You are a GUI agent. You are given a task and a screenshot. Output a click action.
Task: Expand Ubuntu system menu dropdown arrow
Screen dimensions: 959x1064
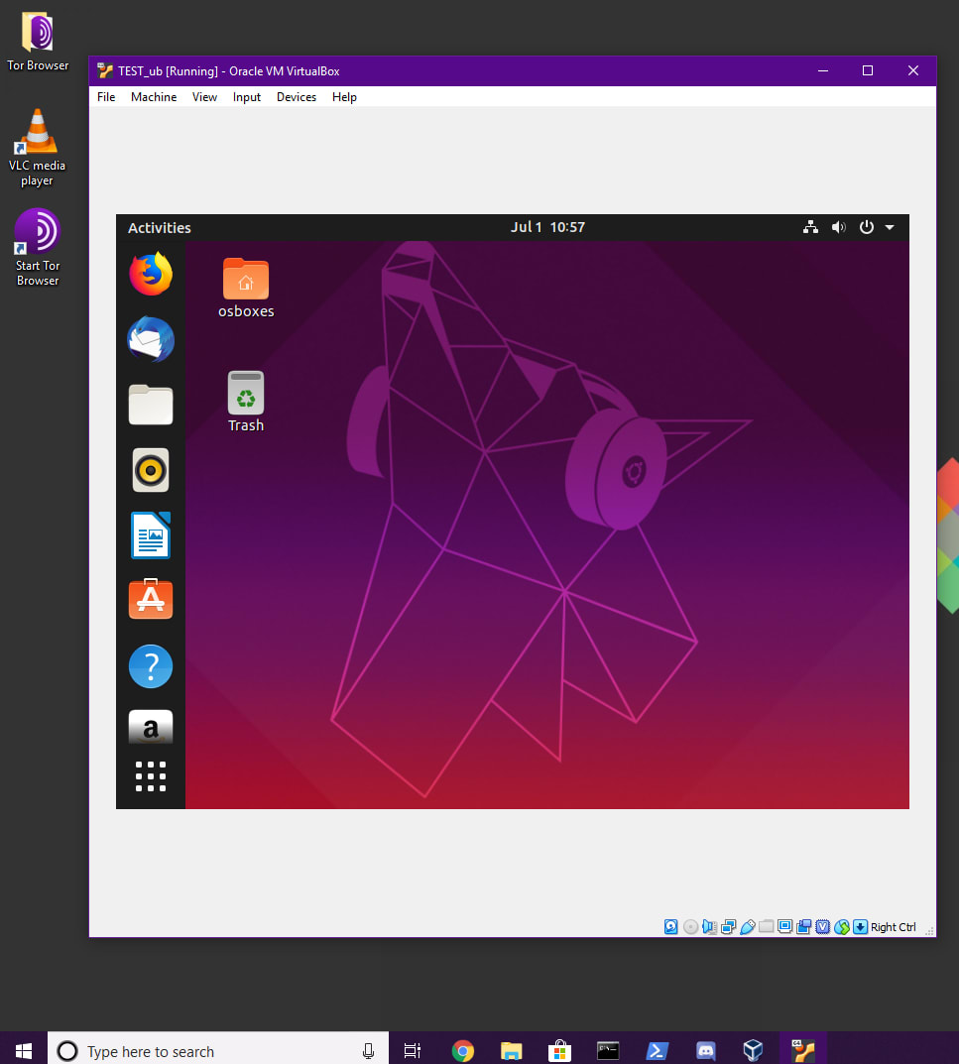890,227
